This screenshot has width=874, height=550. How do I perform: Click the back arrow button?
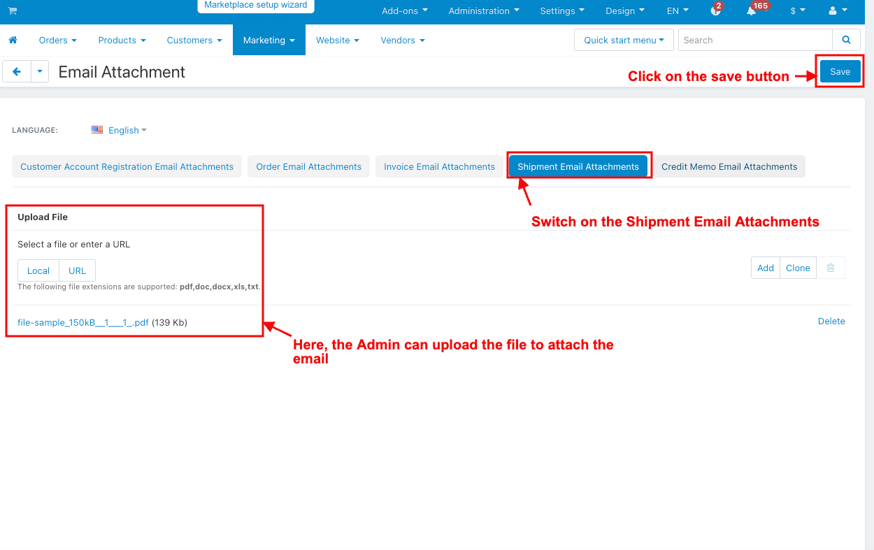point(17,72)
